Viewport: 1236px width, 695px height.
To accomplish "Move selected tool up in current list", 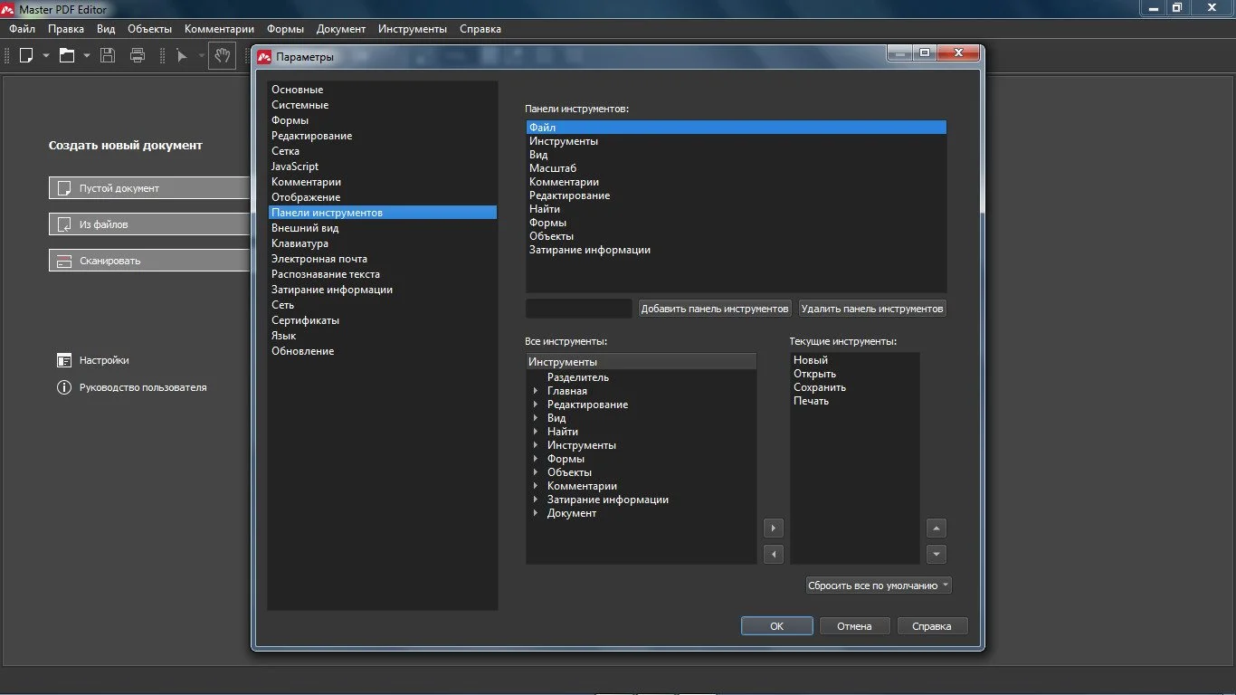I will 937,528.
